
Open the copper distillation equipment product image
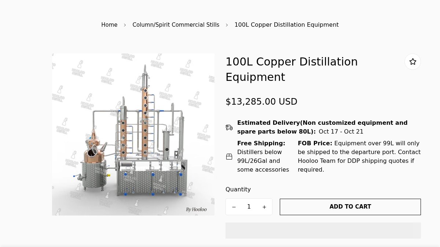(133, 134)
